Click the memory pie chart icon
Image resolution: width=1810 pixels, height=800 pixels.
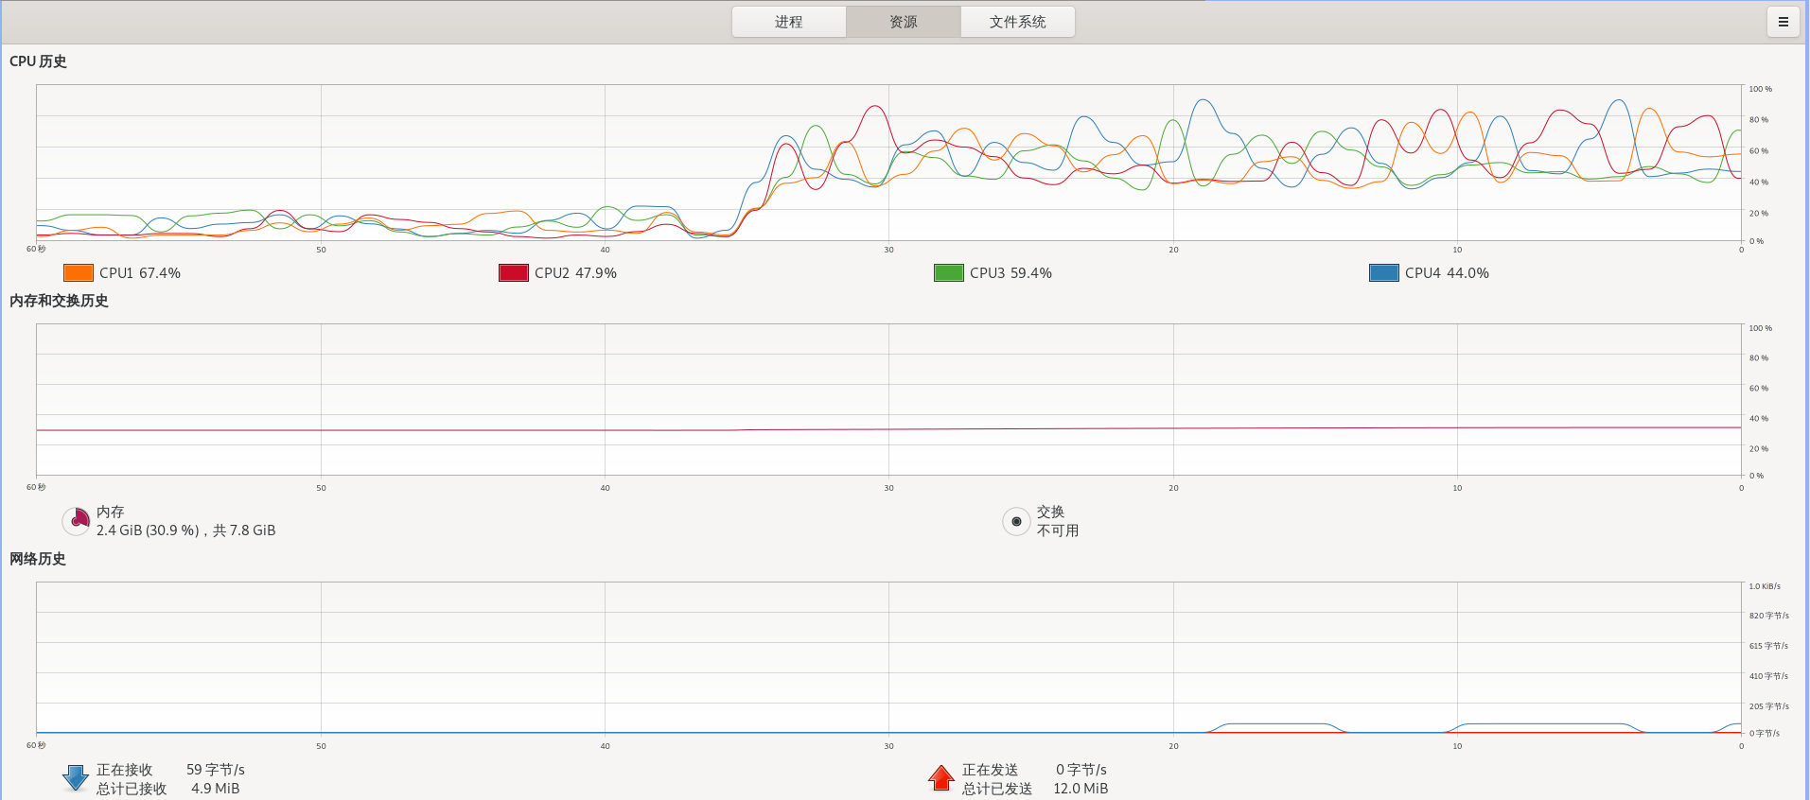click(77, 521)
